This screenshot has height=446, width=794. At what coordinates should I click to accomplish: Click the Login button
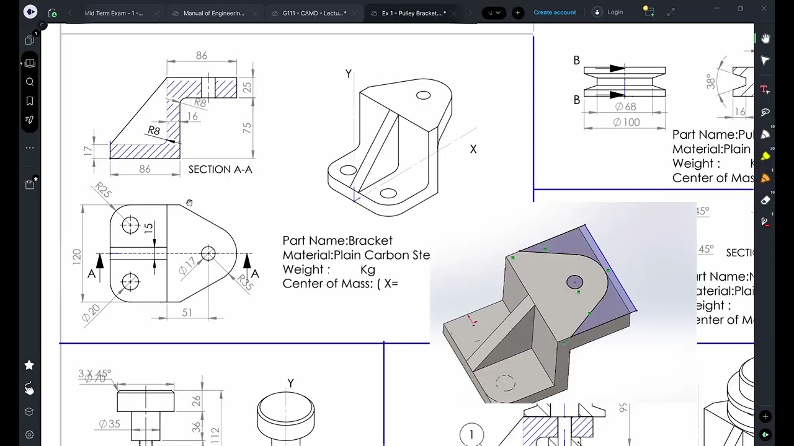pos(608,12)
